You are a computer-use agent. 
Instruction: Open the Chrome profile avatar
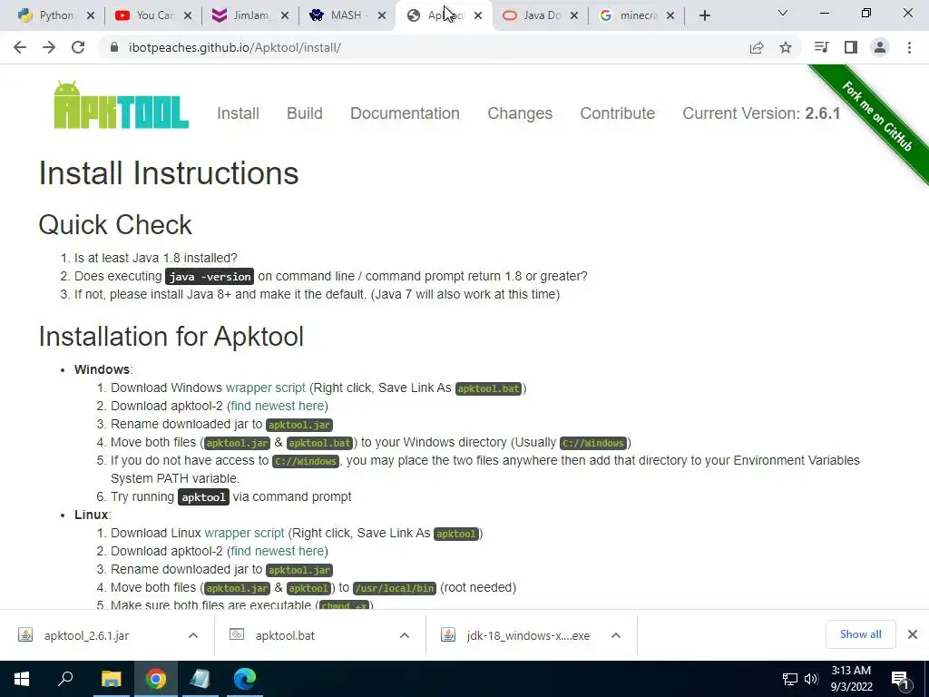point(880,47)
